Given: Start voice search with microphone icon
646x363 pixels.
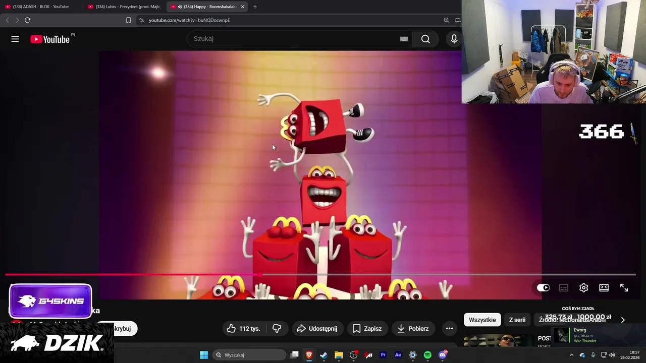Looking at the screenshot, I should click(x=454, y=39).
